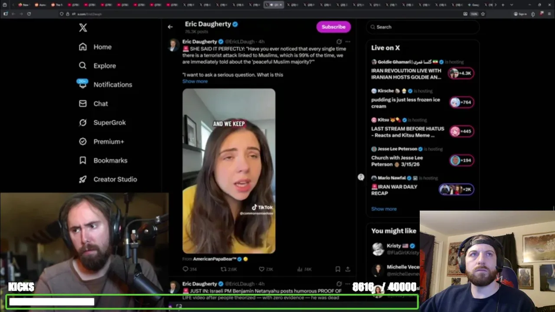Join Mario Nawfal Iran War Daily Recap
The width and height of the screenshot is (555, 312).
(394, 190)
